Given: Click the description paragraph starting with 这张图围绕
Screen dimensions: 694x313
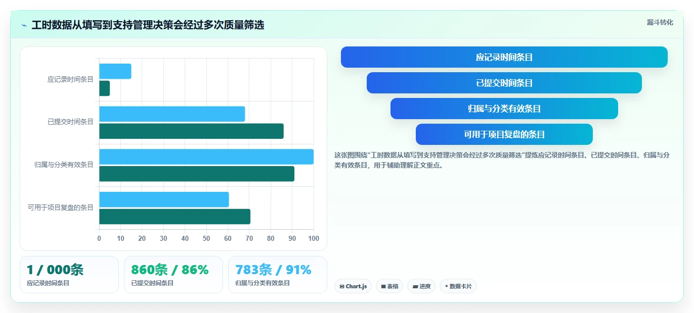Looking at the screenshot, I should pyautogui.click(x=502, y=160).
